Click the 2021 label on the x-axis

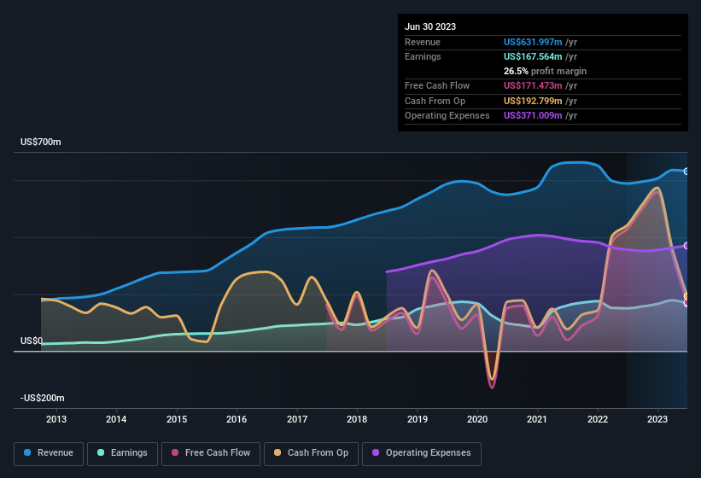[x=537, y=419]
